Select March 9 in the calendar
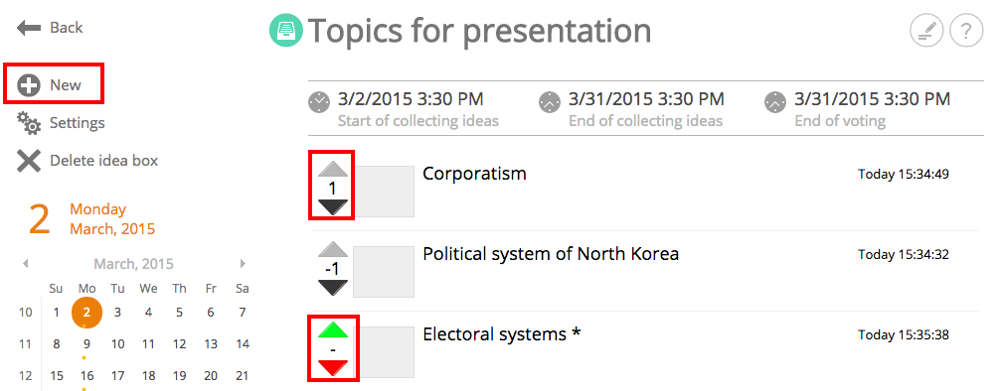The height and width of the screenshot is (391, 1000). click(86, 344)
